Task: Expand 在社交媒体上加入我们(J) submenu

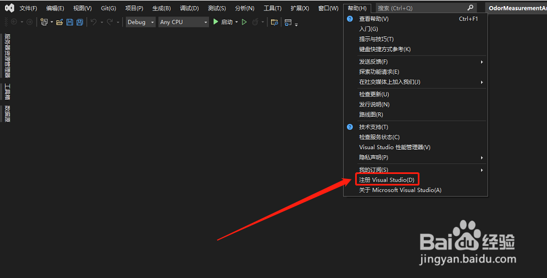Action: point(416,82)
